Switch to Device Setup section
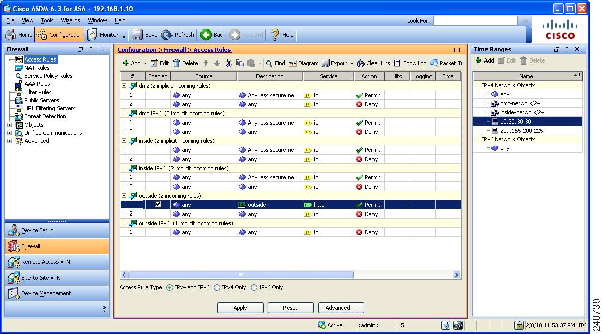 [x=57, y=230]
